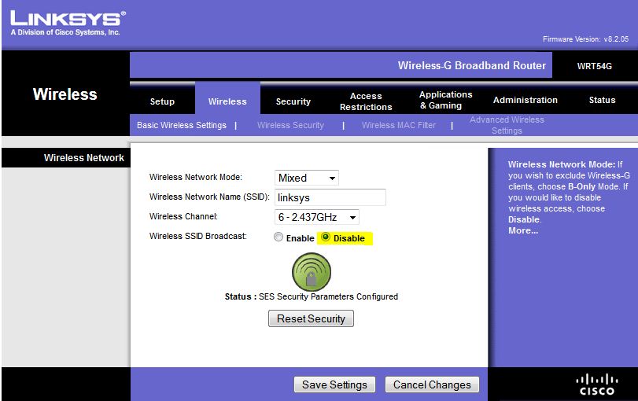Screen dimensions: 638x401
Task: Go to Wireless Security subtab
Action: click(x=290, y=125)
